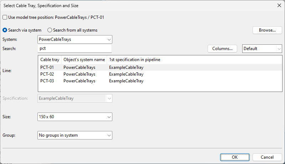Click into the Search text field
The image size is (285, 164).
tap(75, 49)
